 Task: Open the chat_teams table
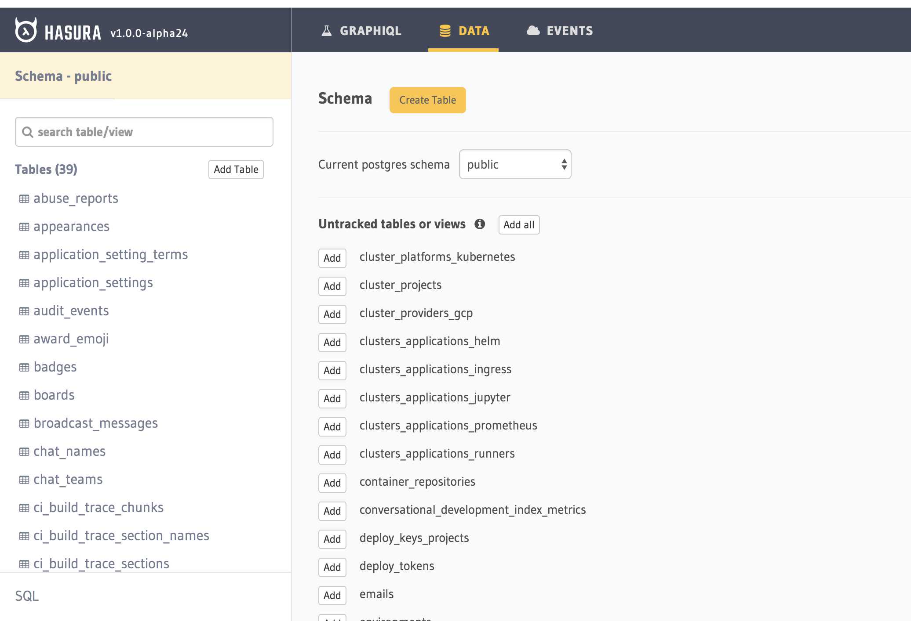coord(68,480)
